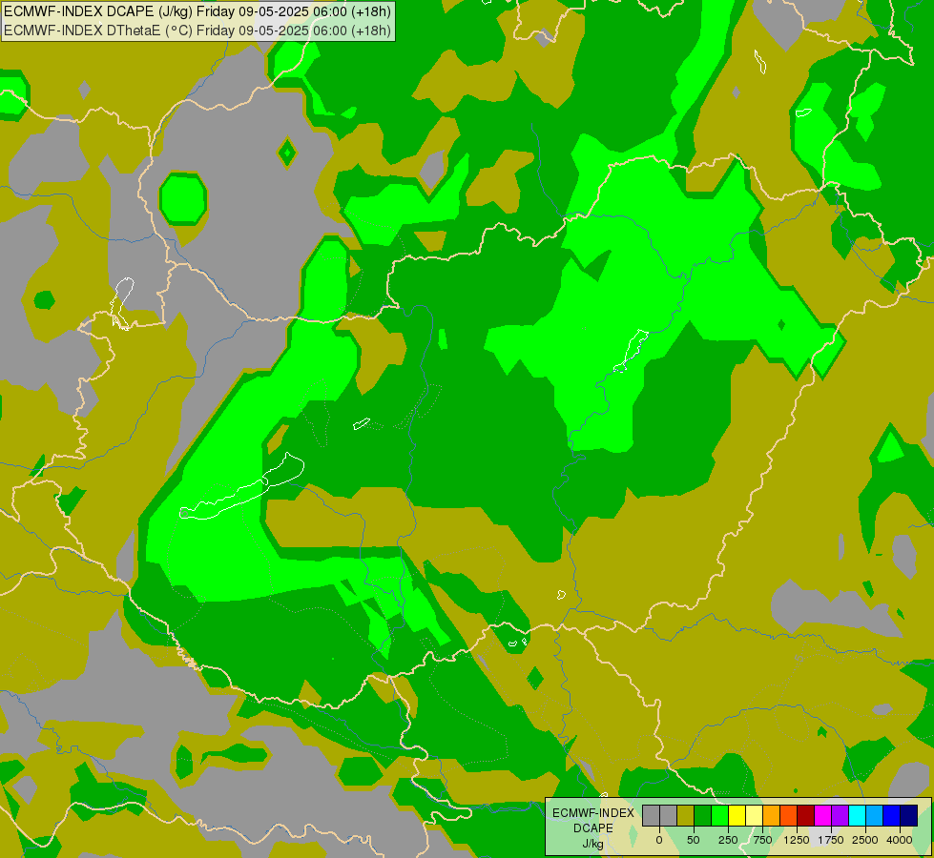The width and height of the screenshot is (934, 858).
Task: Click the gray swatch left of 0 tick
Action: tap(651, 815)
